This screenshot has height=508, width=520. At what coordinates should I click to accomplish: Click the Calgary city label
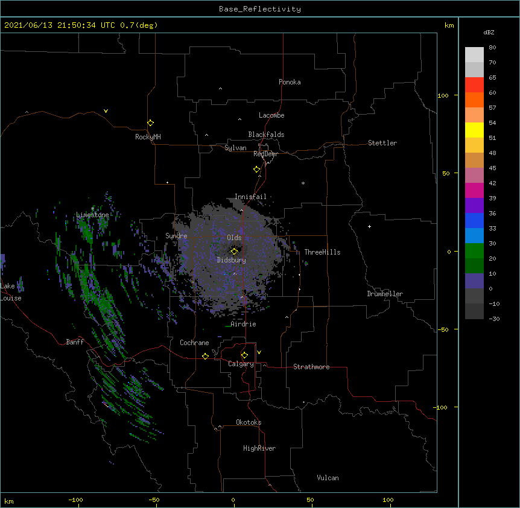(x=241, y=364)
